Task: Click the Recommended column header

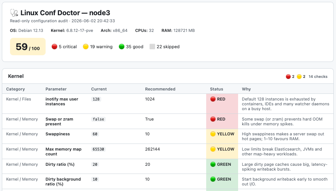Action: coord(160,89)
